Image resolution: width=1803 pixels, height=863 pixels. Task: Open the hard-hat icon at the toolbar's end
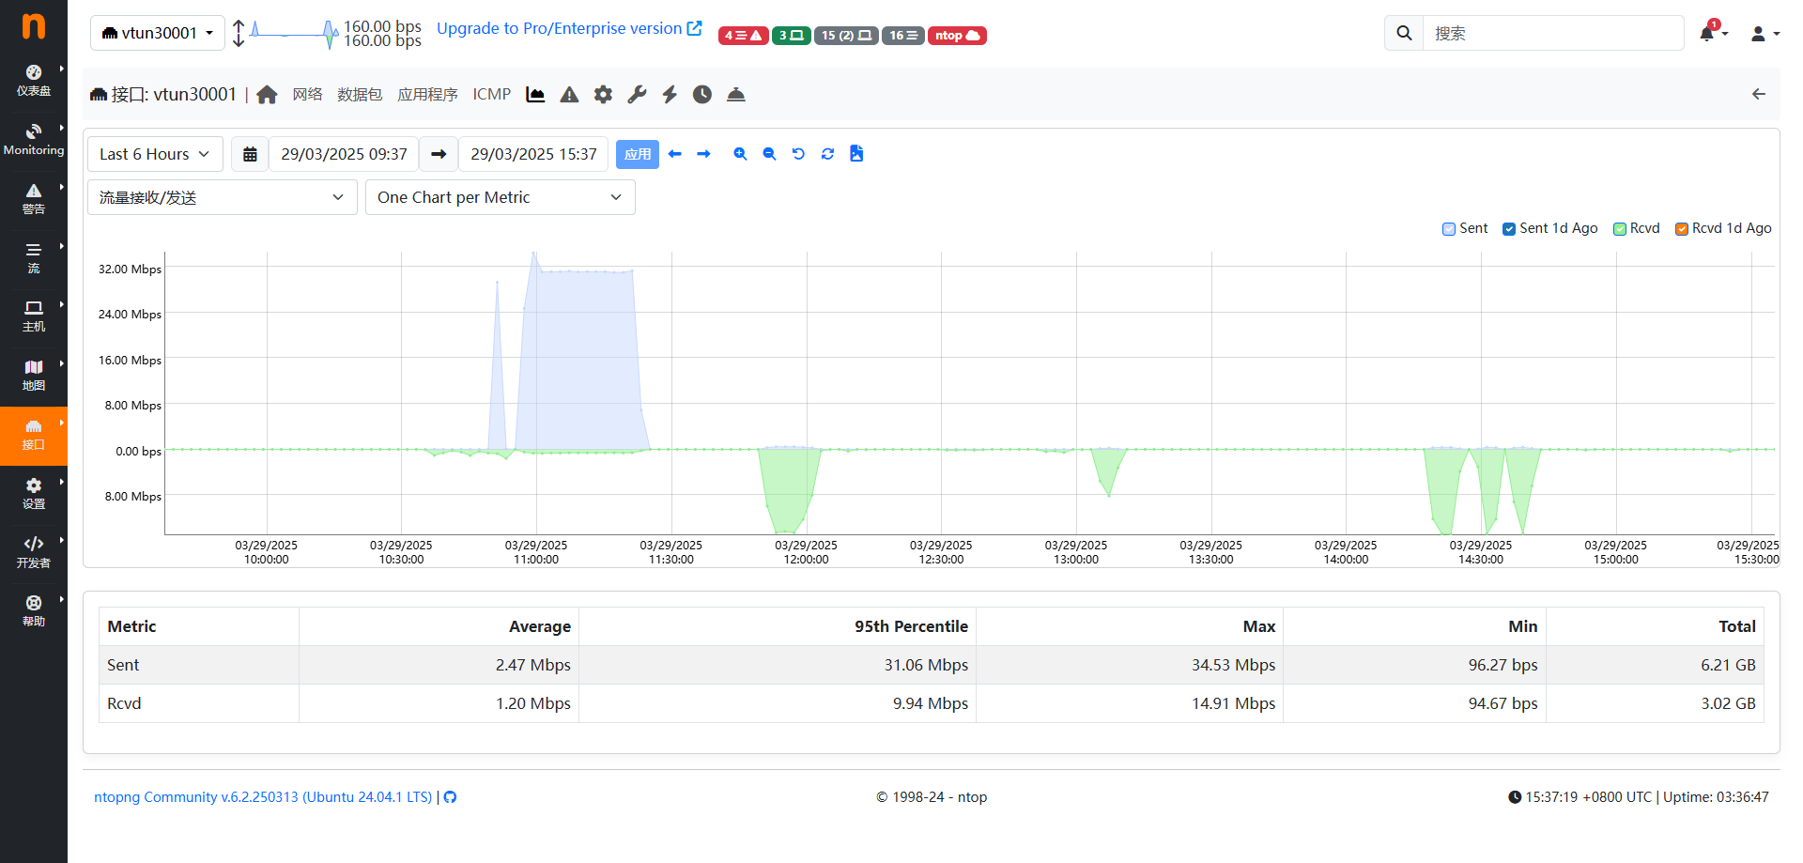[x=736, y=94]
